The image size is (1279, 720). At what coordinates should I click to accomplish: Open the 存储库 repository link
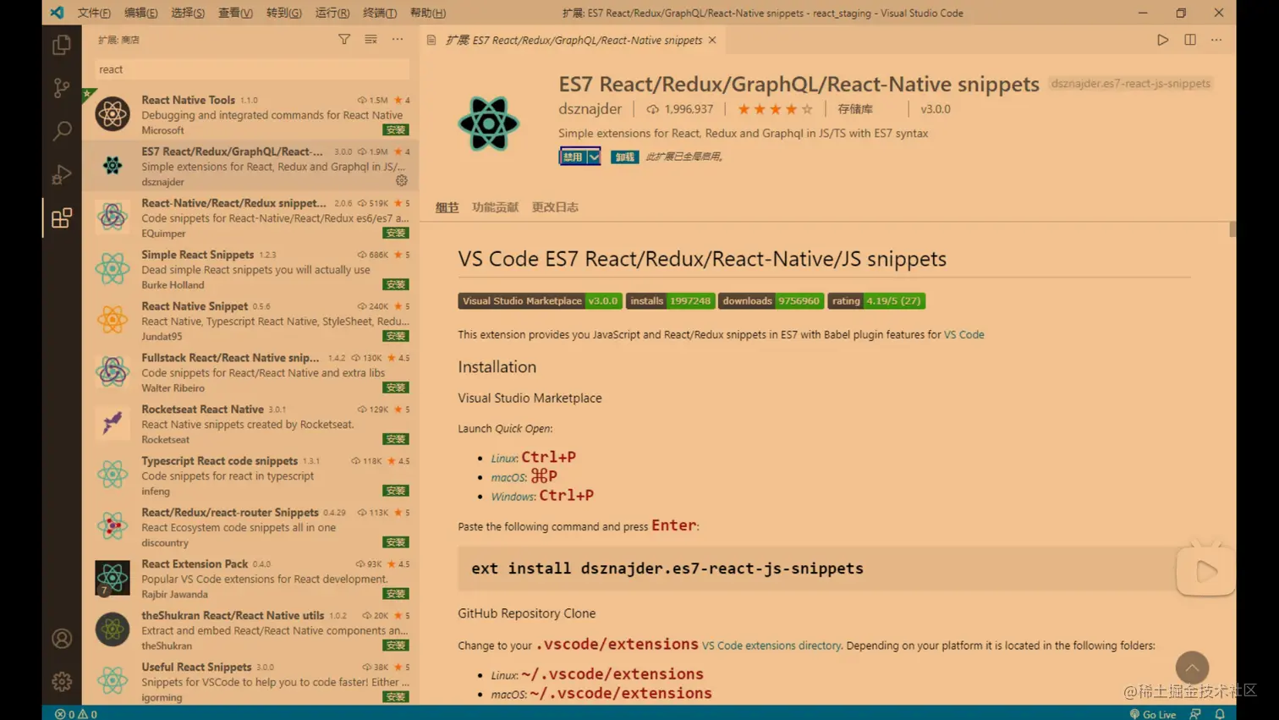[855, 109]
